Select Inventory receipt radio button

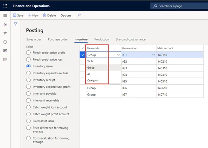29,80
